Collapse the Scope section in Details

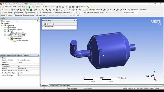click(1, 58)
